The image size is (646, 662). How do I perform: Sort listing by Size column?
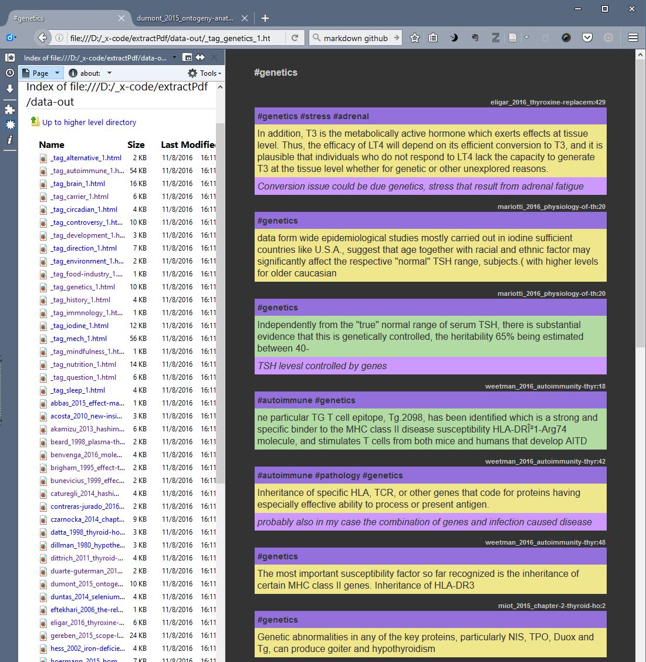point(136,145)
